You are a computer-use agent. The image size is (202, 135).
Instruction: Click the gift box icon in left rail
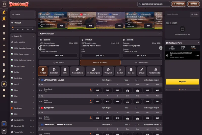pyautogui.click(x=4, y=26)
